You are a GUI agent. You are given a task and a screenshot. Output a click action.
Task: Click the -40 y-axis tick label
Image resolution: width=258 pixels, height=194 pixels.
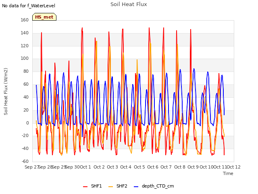(25, 148)
